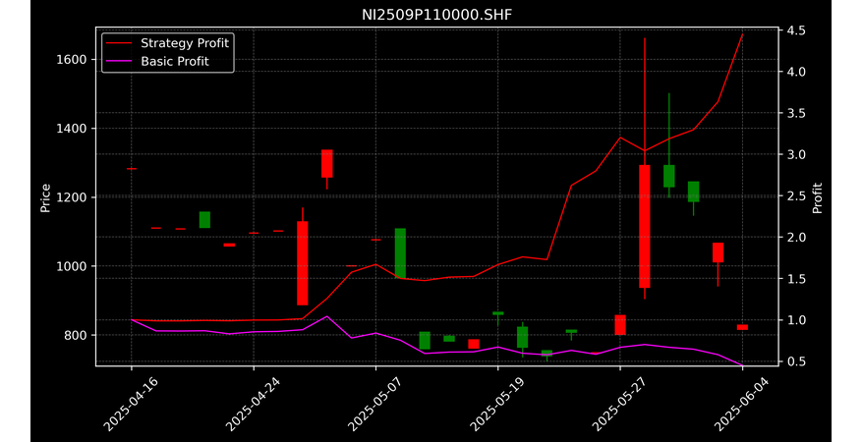Click the 1600 price tick label
Image resolution: width=863 pixels, height=442 pixels.
click(x=72, y=59)
